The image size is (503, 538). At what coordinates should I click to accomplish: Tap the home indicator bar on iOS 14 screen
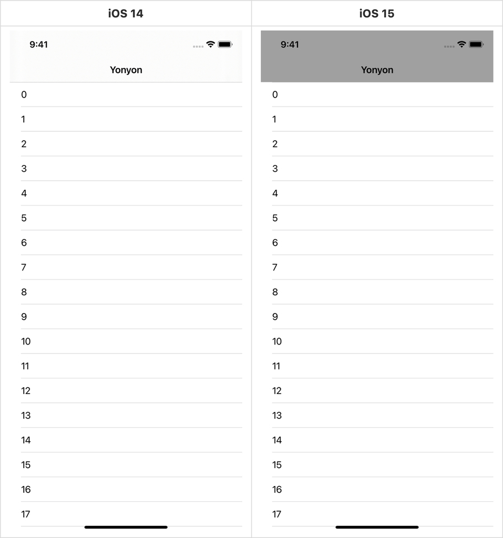point(126,527)
